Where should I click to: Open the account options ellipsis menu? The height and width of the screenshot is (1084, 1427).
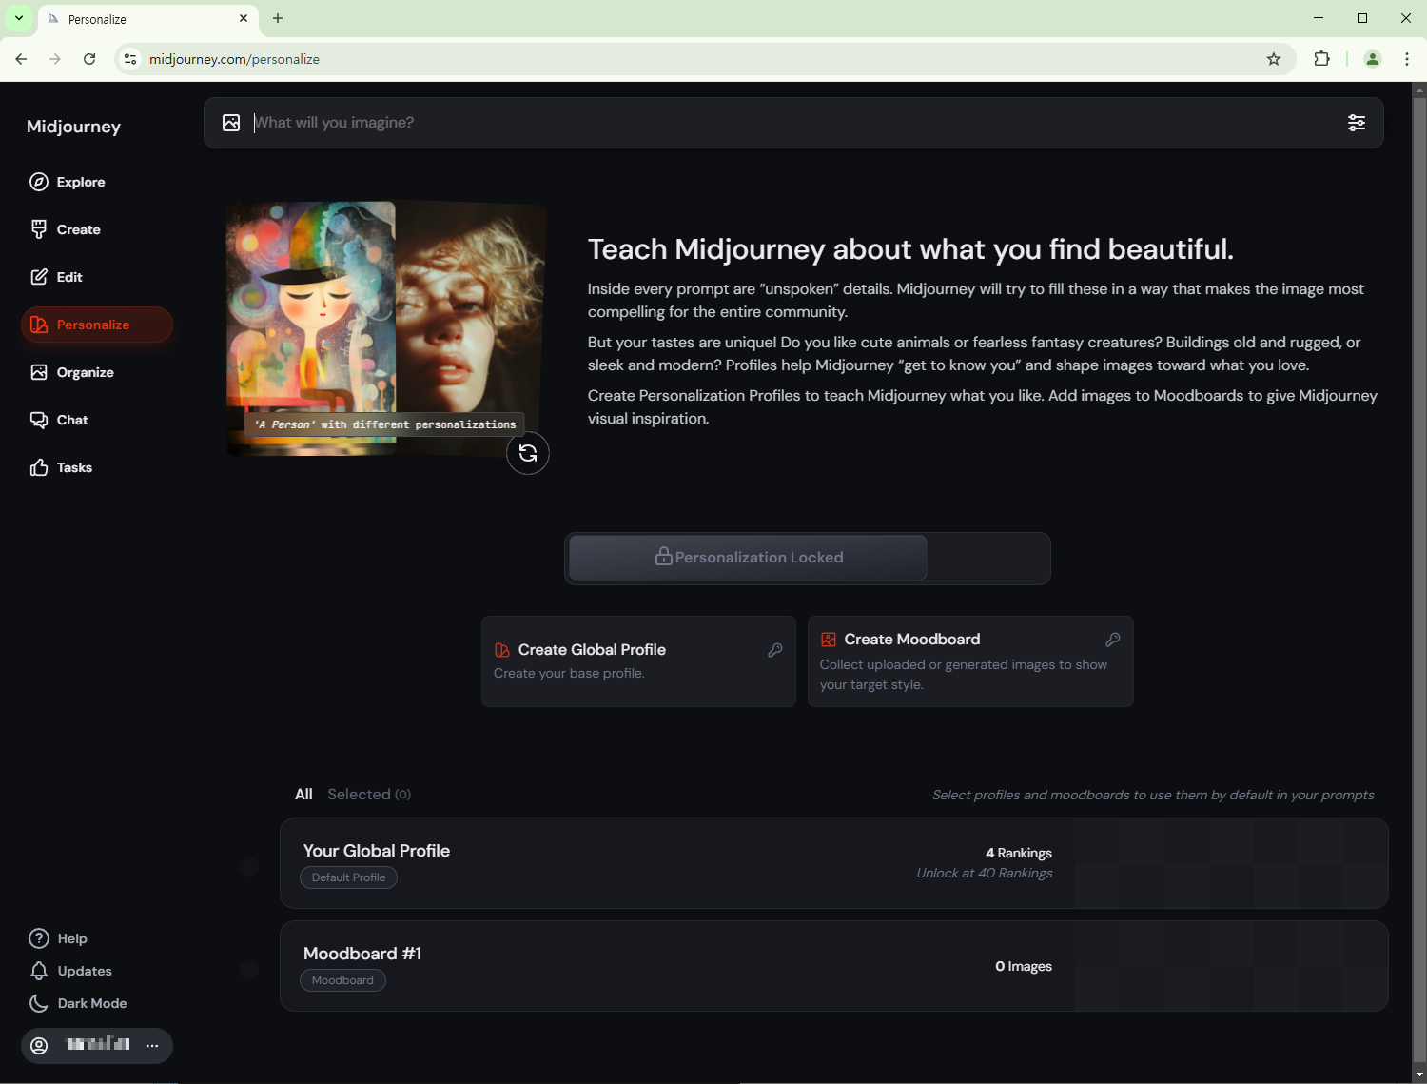152,1045
